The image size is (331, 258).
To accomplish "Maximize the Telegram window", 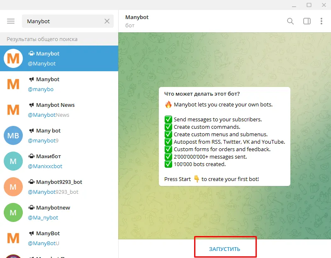I will click(309, 5).
